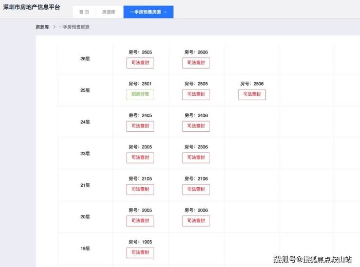Switch to the 首页 tab
Image resolution: width=360 pixels, height=267 pixels.
coord(84,12)
